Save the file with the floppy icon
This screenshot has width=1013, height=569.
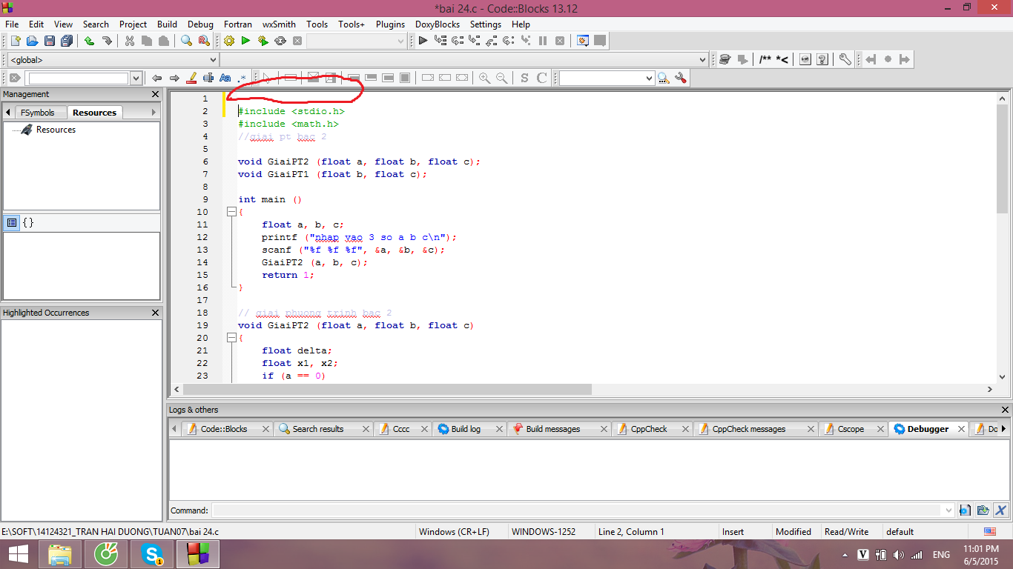(50, 41)
